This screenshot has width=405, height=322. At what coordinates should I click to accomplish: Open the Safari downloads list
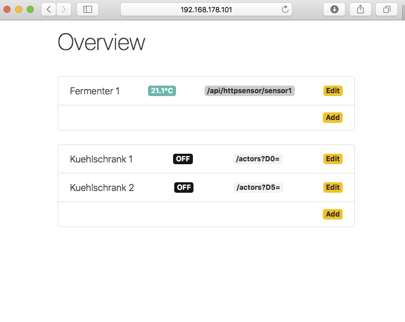334,9
